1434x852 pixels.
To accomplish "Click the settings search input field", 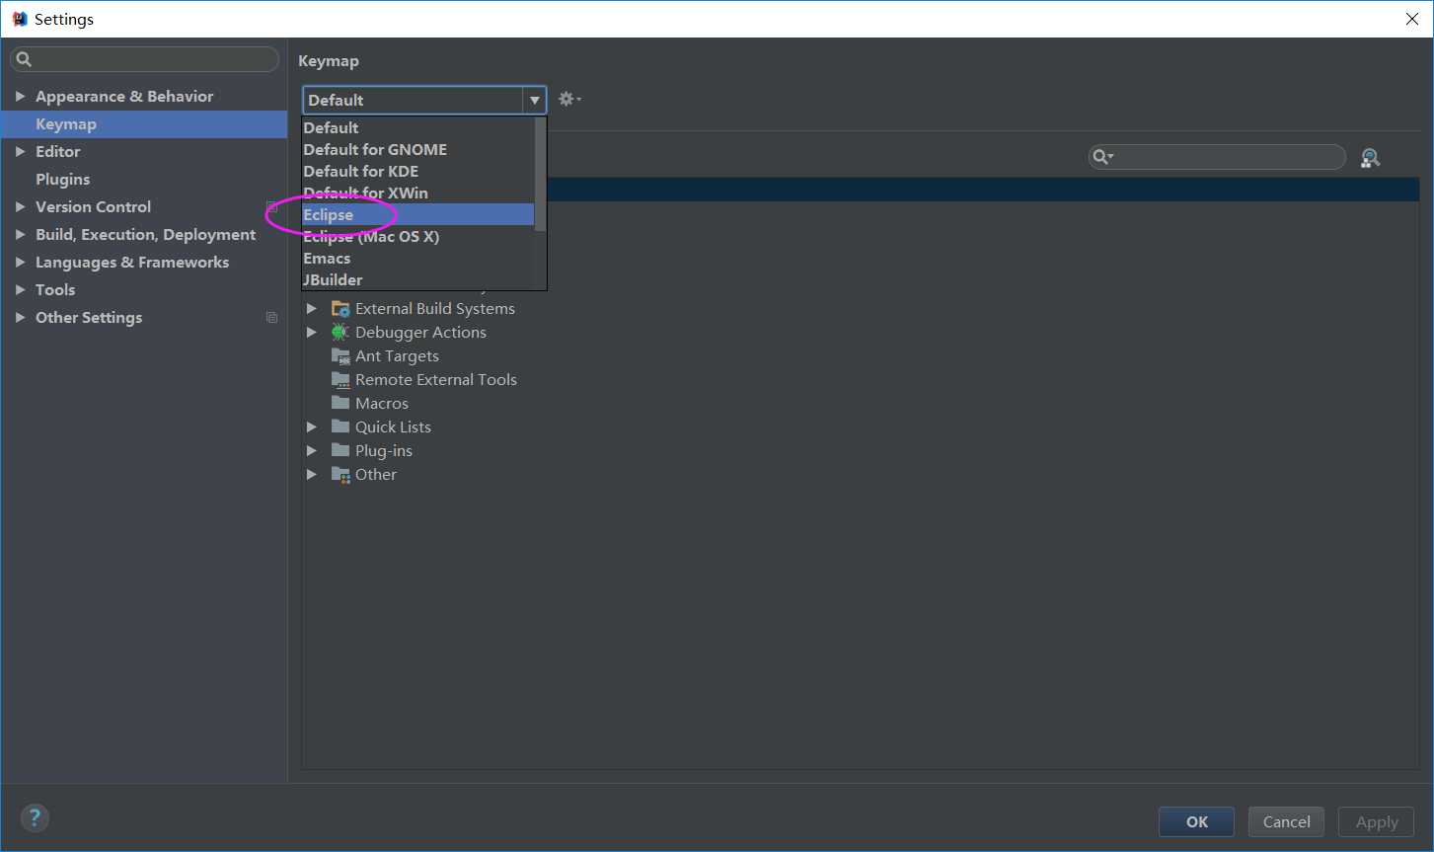I will [x=144, y=59].
